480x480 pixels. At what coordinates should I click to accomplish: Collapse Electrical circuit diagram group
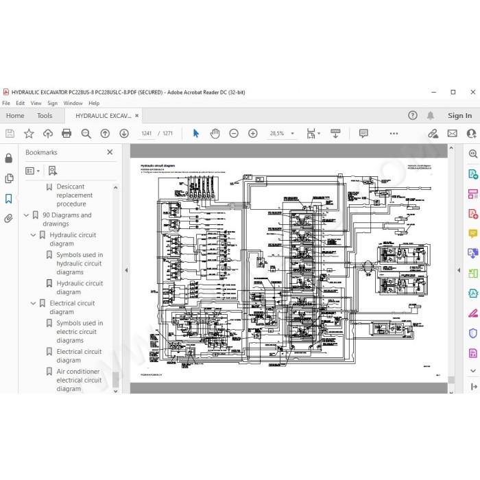point(33,303)
